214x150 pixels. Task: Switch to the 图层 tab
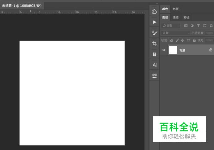[x=165, y=17]
